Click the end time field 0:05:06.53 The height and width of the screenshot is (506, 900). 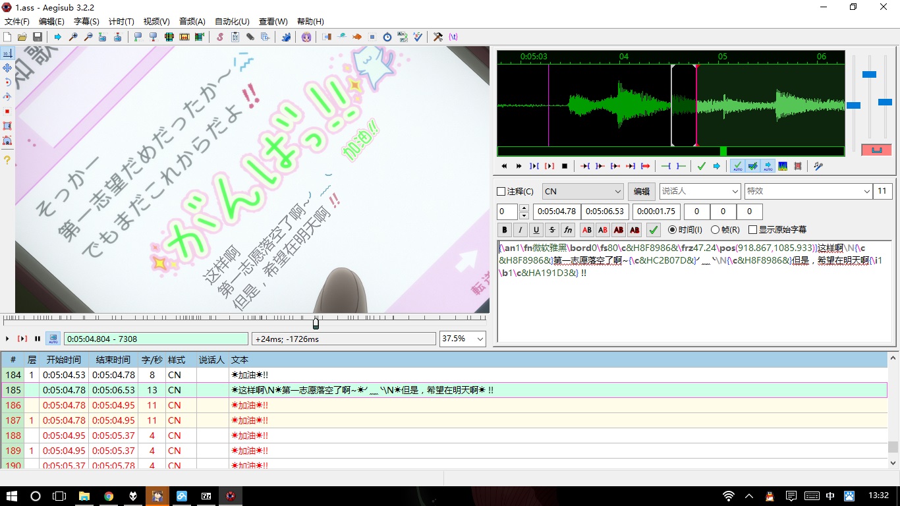pyautogui.click(x=605, y=211)
